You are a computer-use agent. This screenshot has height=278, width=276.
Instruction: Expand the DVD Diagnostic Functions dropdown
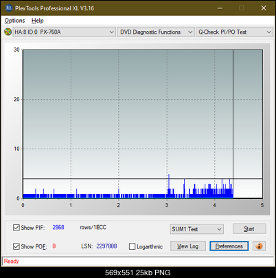(156, 32)
